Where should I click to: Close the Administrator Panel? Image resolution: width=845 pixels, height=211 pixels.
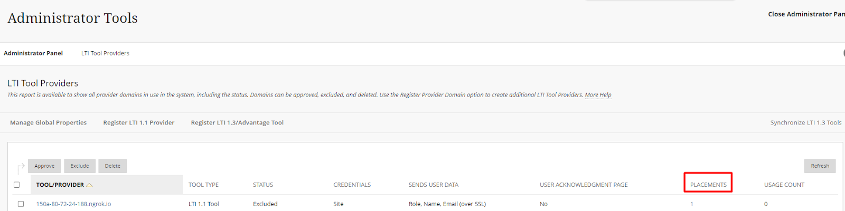pyautogui.click(x=806, y=14)
